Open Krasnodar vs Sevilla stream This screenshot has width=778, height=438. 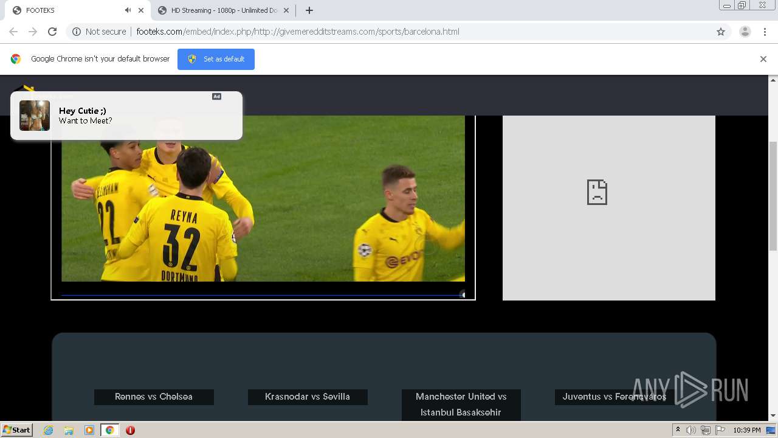point(308,397)
